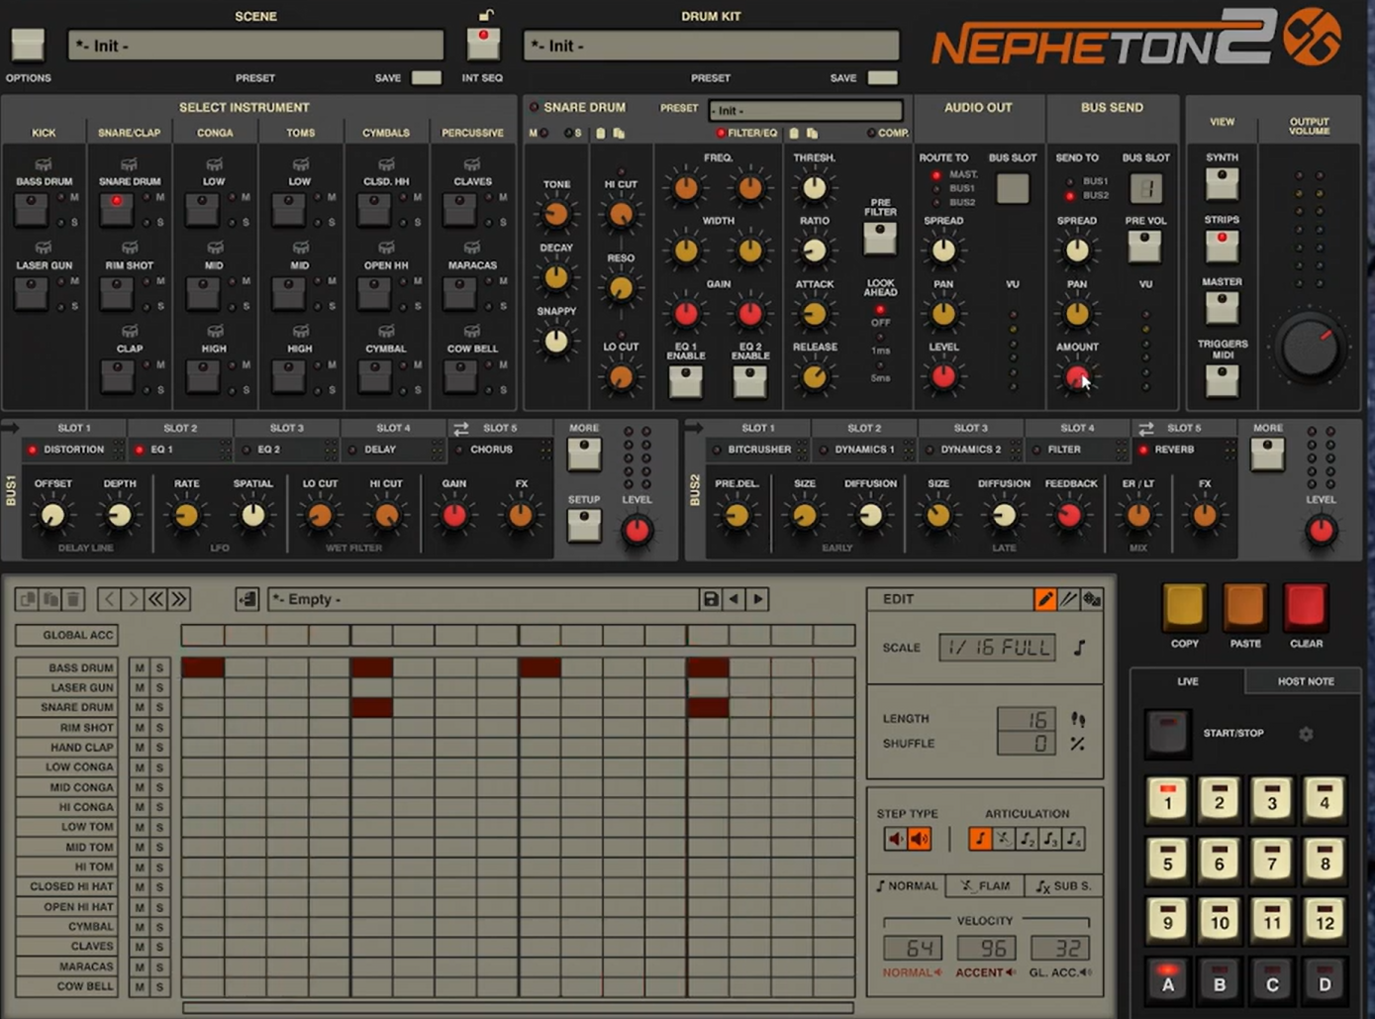Toggle the Pre Filter switch
The image size is (1375, 1019).
(879, 238)
